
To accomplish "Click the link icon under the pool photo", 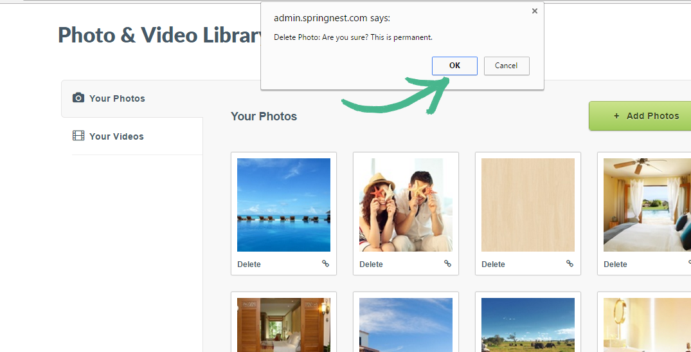I will coord(325,264).
